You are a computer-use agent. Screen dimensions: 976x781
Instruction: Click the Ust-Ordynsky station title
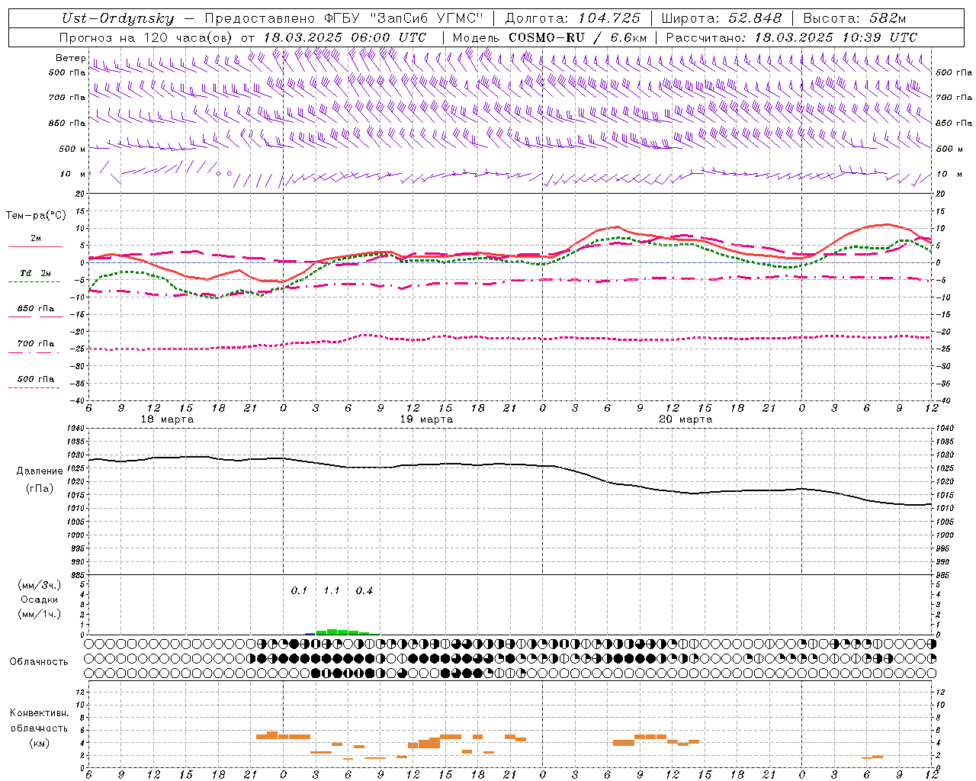[117, 19]
